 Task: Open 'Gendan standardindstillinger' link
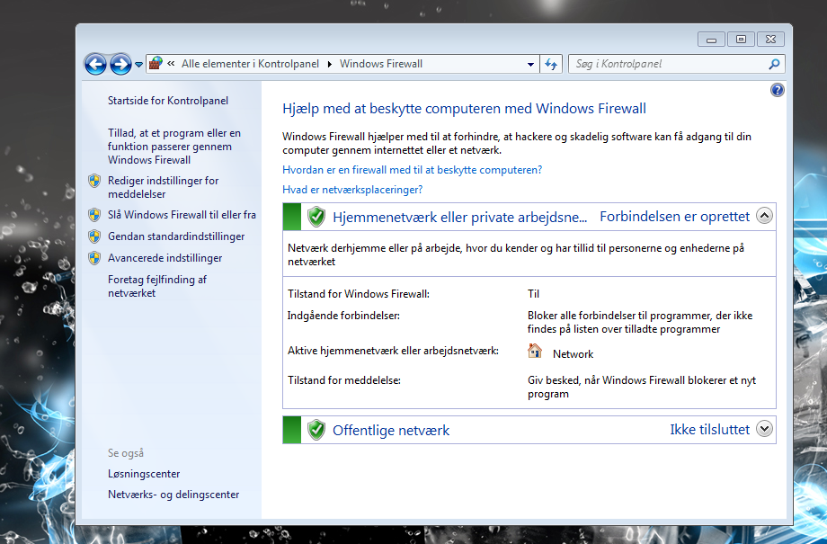(176, 236)
